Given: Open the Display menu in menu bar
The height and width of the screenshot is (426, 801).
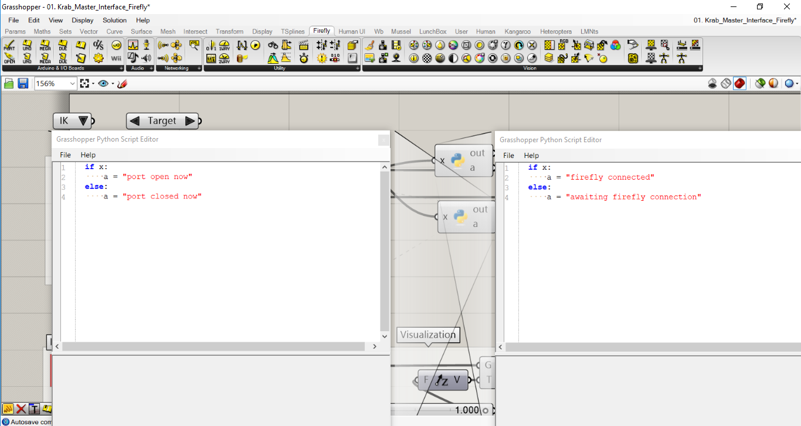Looking at the screenshot, I should pyautogui.click(x=83, y=20).
